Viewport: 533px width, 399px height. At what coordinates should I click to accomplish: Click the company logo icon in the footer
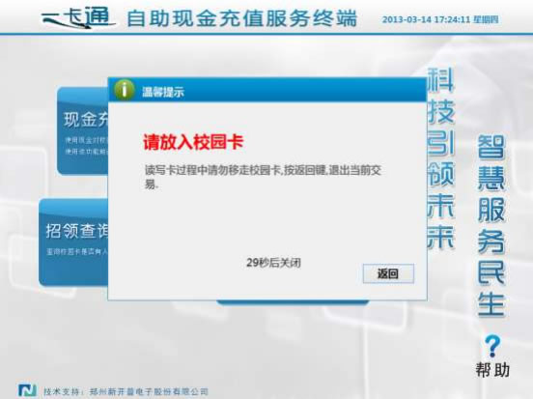(x=27, y=389)
